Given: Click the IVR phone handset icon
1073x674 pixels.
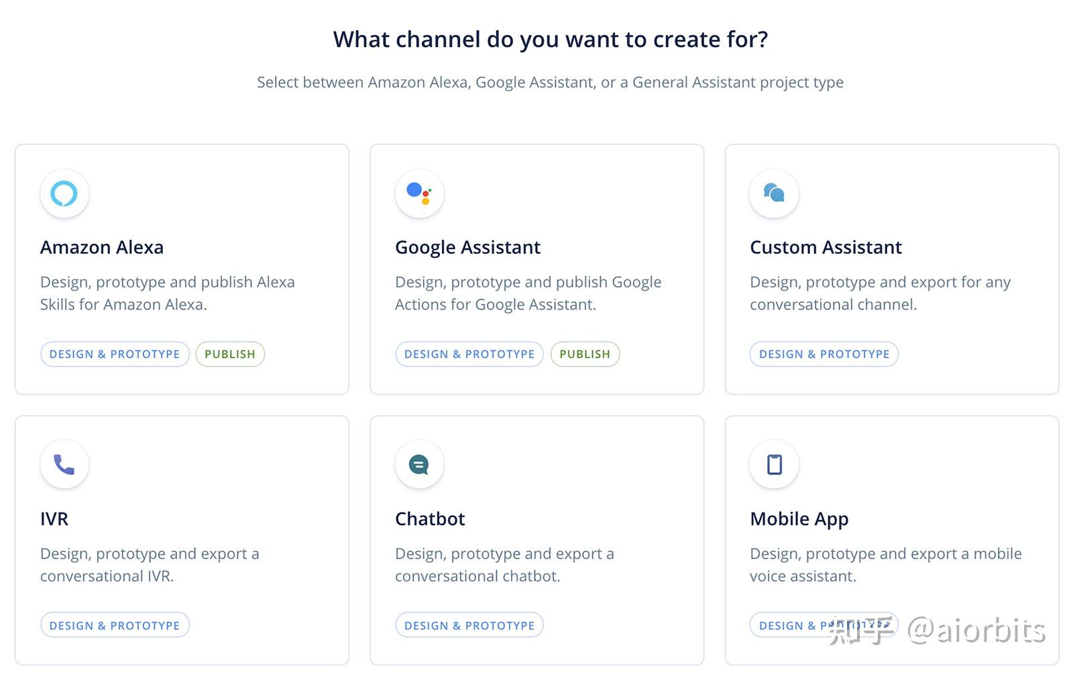Looking at the screenshot, I should click(64, 464).
